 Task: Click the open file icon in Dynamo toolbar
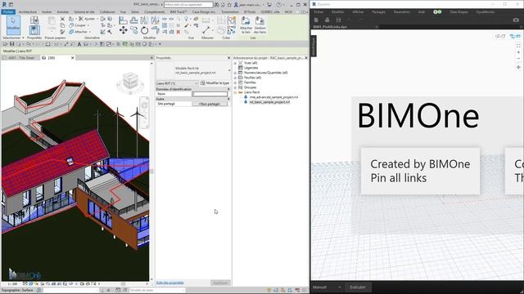click(x=327, y=20)
